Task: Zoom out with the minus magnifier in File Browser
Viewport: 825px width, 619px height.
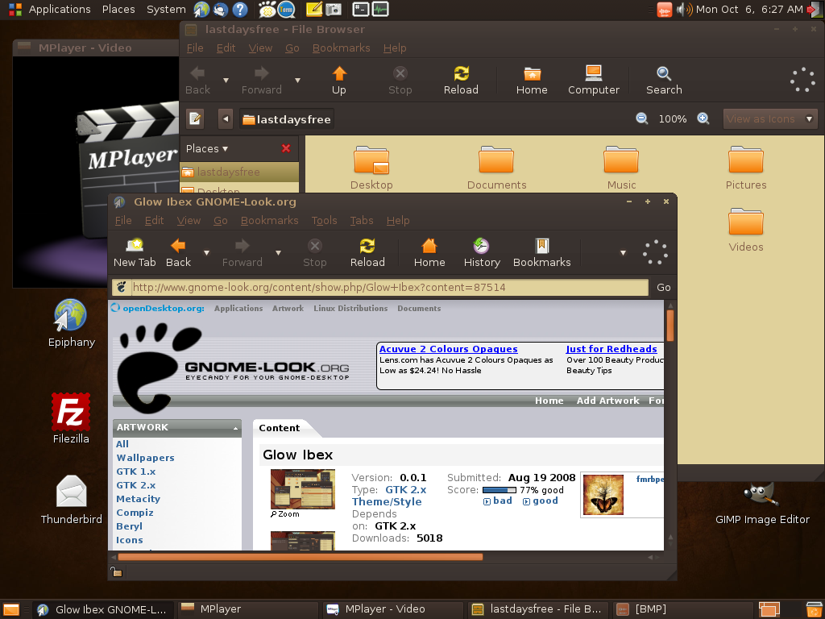Action: pos(642,118)
